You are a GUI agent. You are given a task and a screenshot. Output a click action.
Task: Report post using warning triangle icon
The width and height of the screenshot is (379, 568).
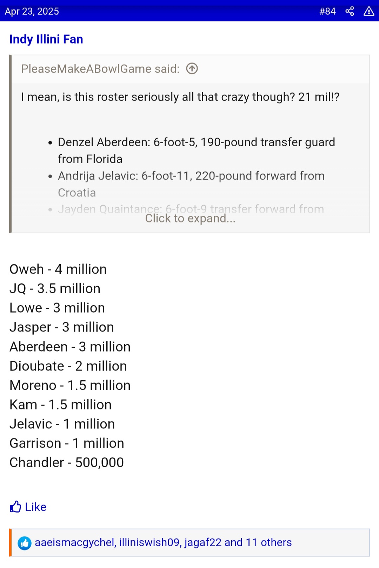click(369, 11)
